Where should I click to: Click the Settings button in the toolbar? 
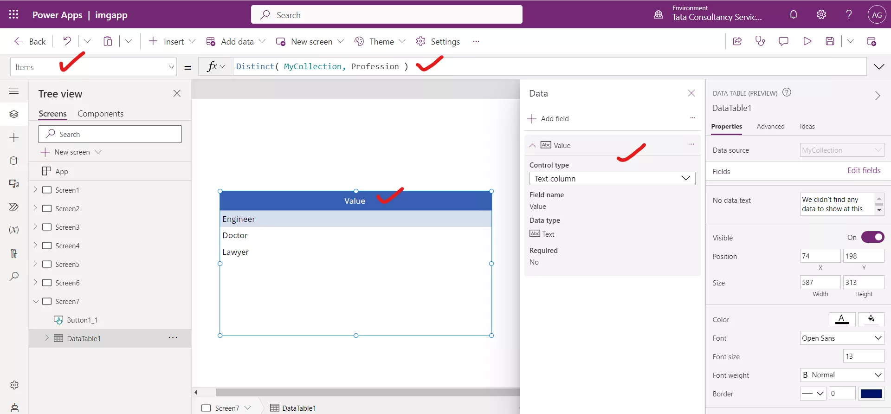click(438, 41)
